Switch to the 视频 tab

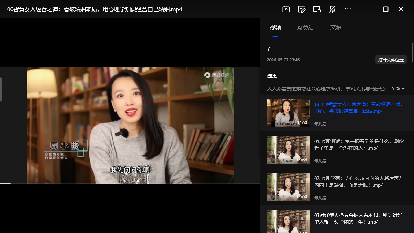click(275, 28)
